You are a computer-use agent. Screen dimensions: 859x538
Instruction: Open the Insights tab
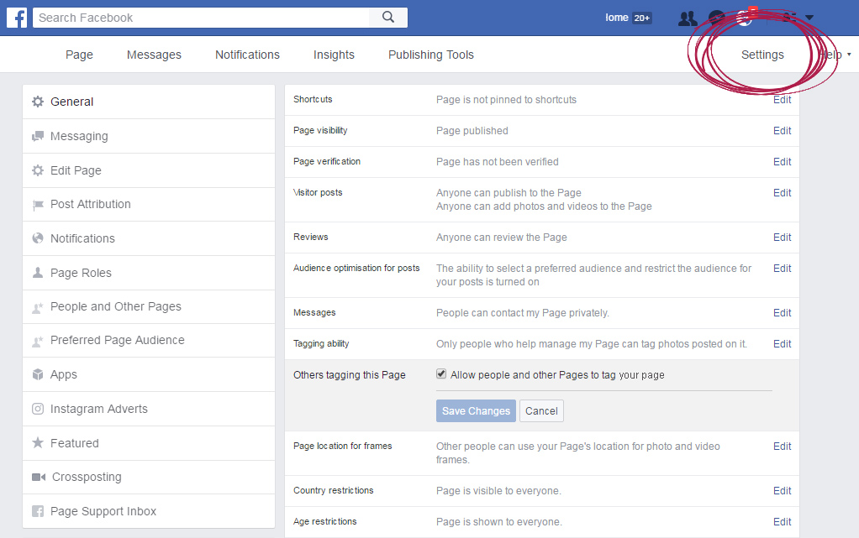point(335,55)
